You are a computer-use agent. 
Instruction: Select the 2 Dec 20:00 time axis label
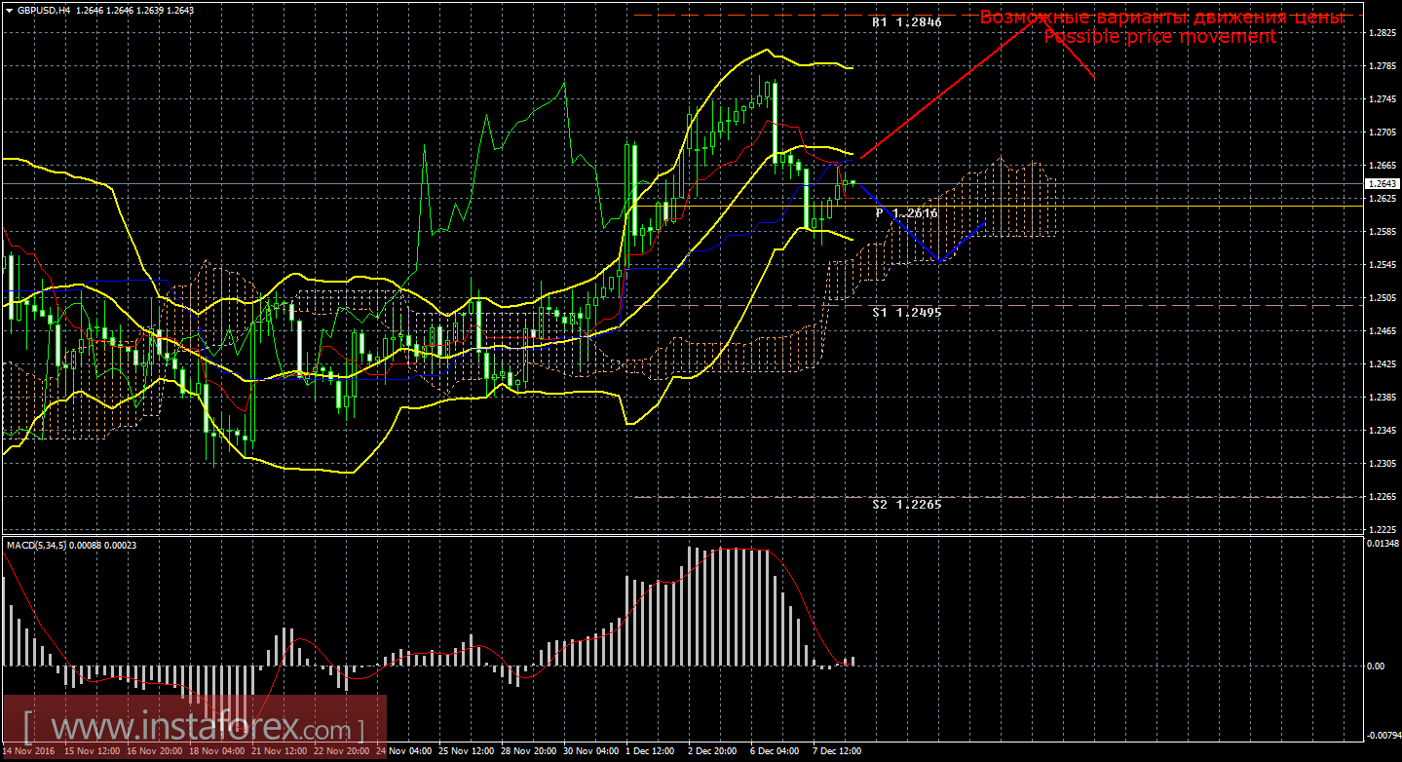coord(713,752)
